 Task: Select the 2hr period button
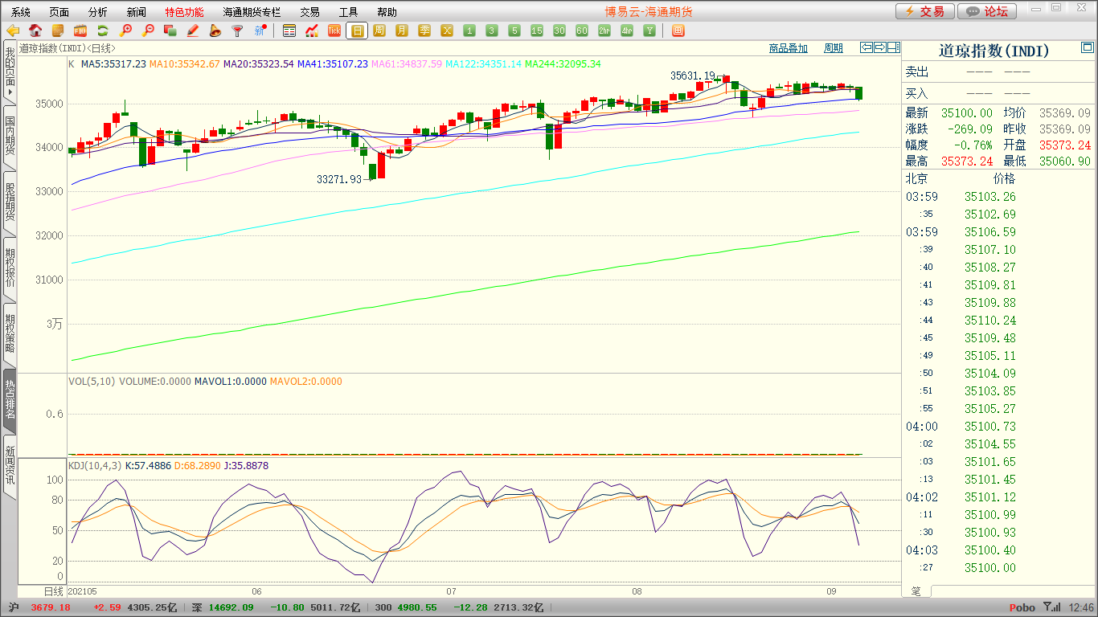604,31
